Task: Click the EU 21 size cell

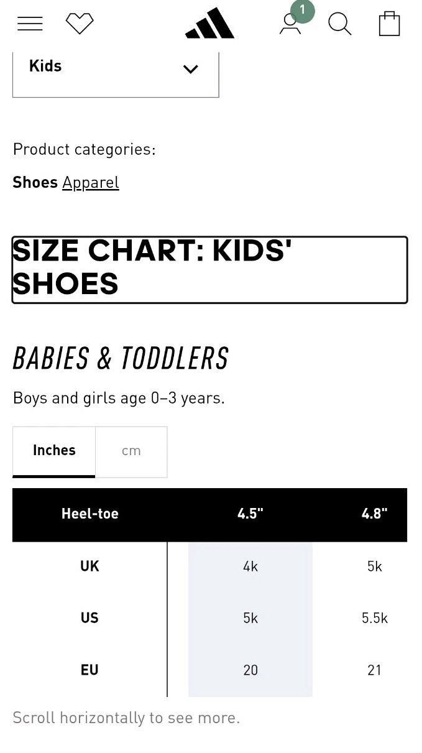Action: click(374, 670)
